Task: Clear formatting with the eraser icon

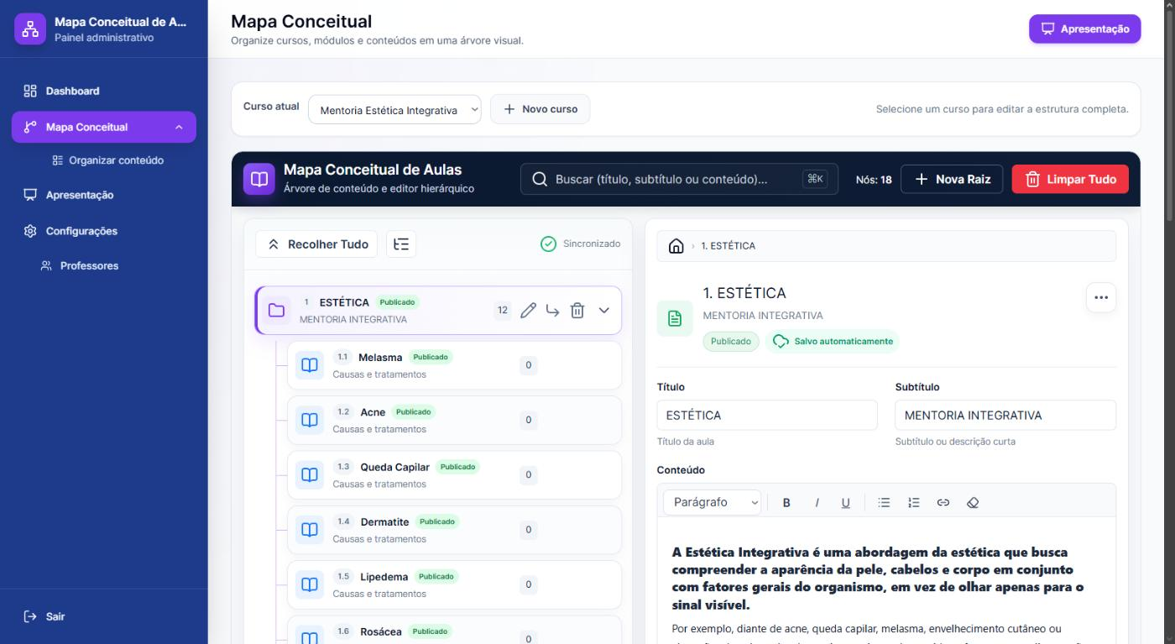Action: point(973,503)
